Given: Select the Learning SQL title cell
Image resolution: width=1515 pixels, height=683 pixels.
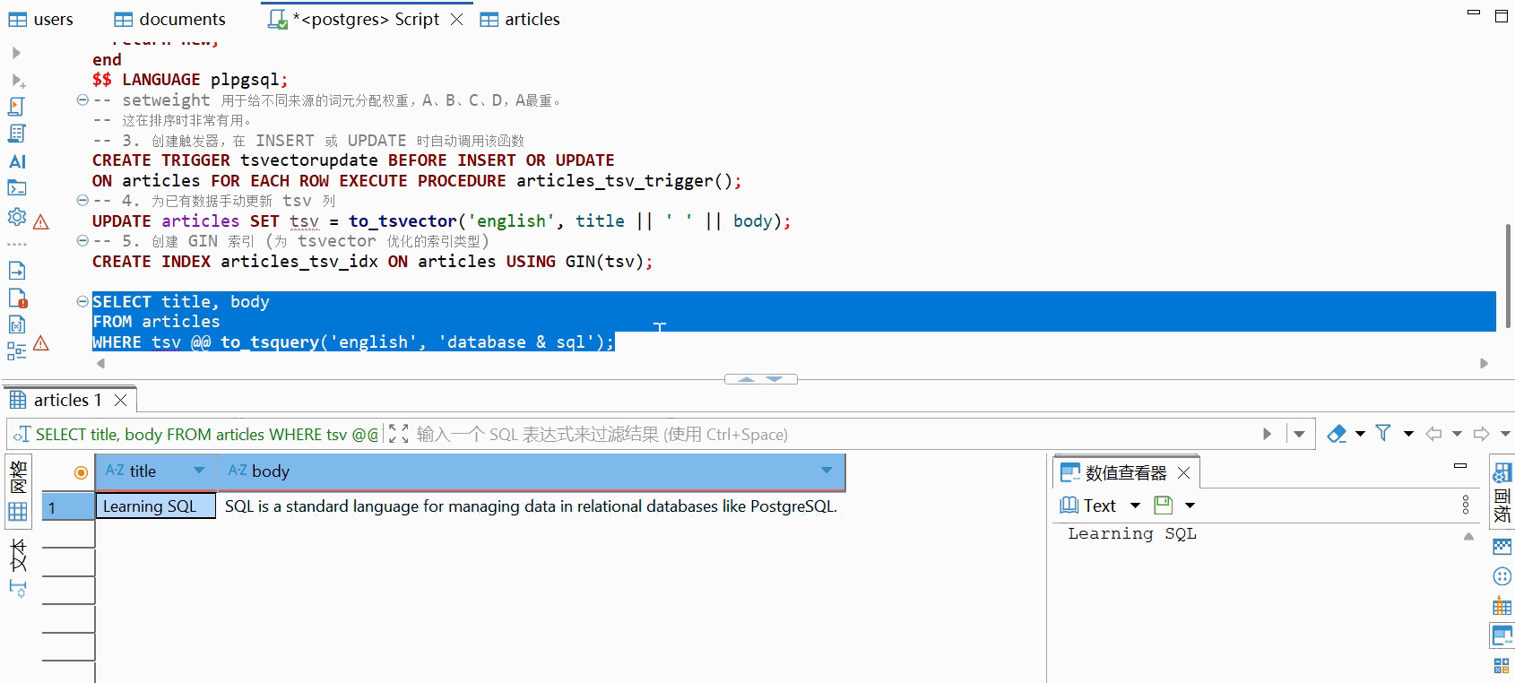Looking at the screenshot, I should [155, 506].
